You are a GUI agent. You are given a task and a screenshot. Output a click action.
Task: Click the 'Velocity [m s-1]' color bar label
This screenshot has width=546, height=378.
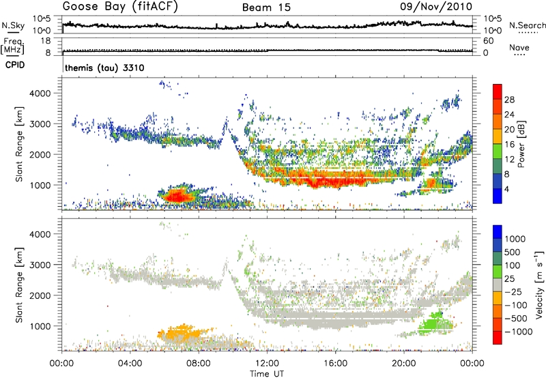point(539,285)
